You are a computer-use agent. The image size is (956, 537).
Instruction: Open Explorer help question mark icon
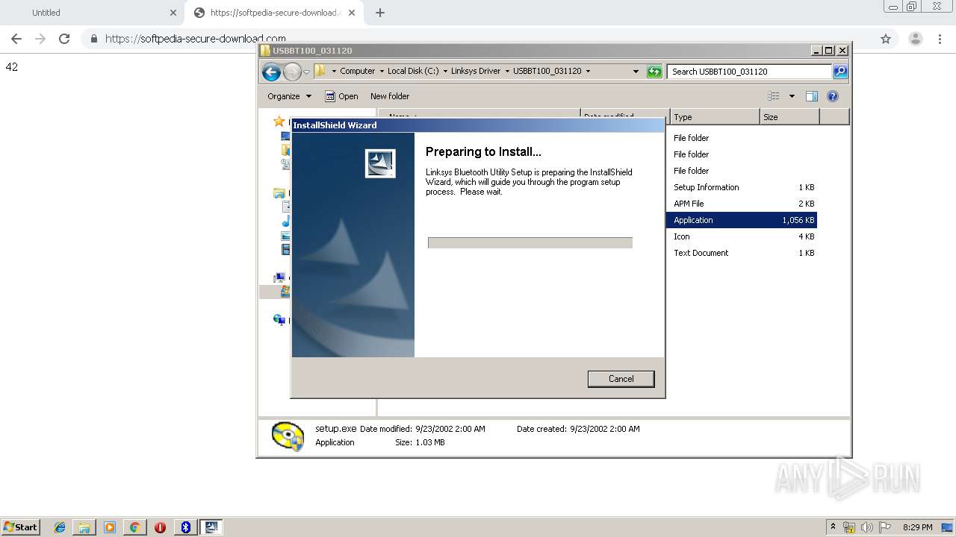point(833,96)
